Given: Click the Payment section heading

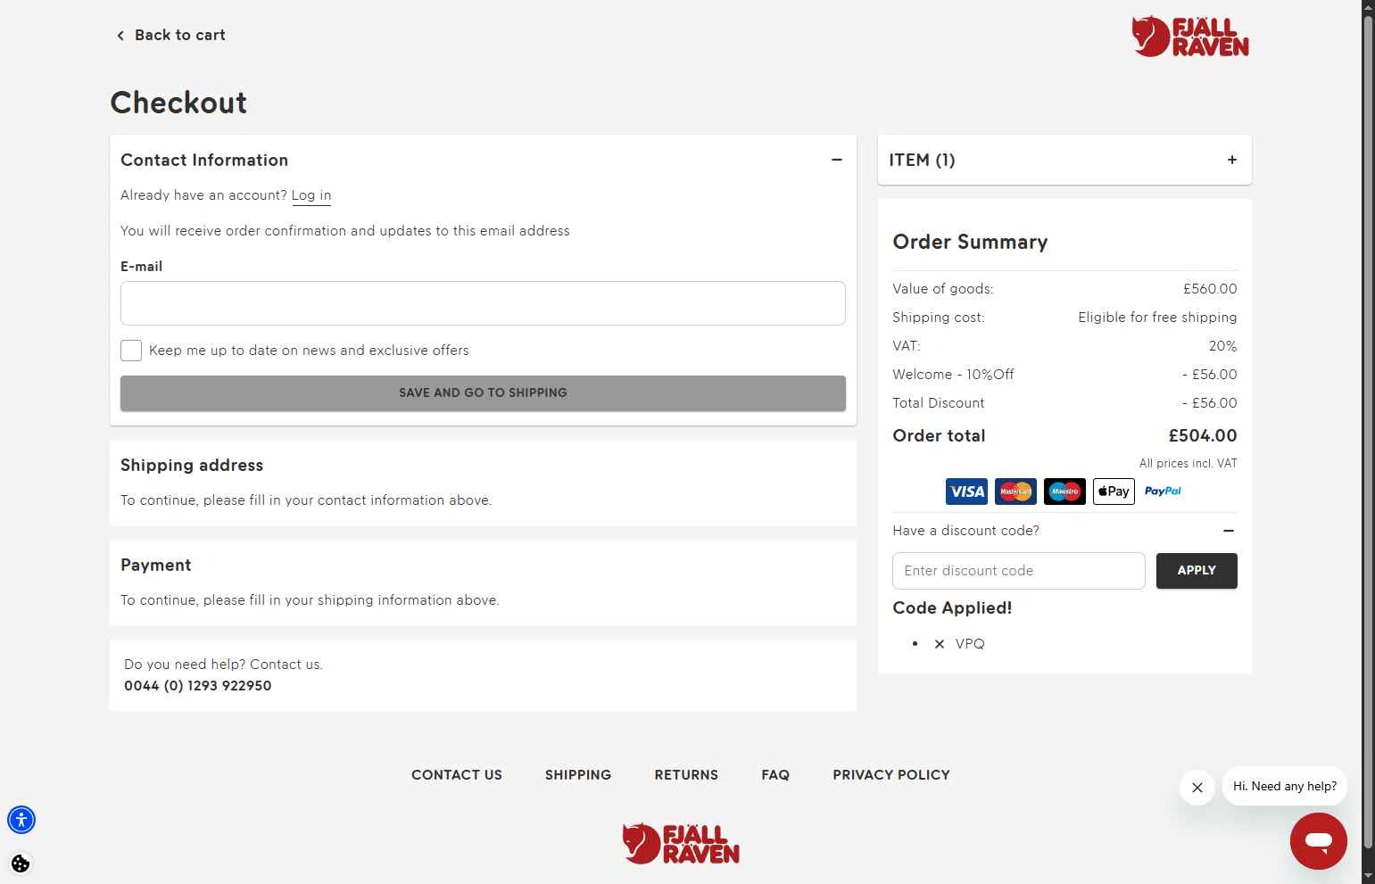Looking at the screenshot, I should (x=156, y=566).
